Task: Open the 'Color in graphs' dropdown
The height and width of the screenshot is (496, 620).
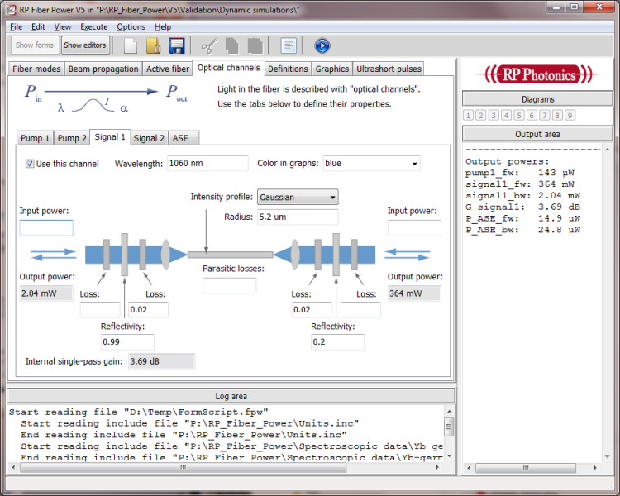Action: point(370,164)
